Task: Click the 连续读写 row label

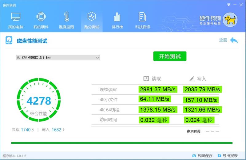Action: coord(108,90)
